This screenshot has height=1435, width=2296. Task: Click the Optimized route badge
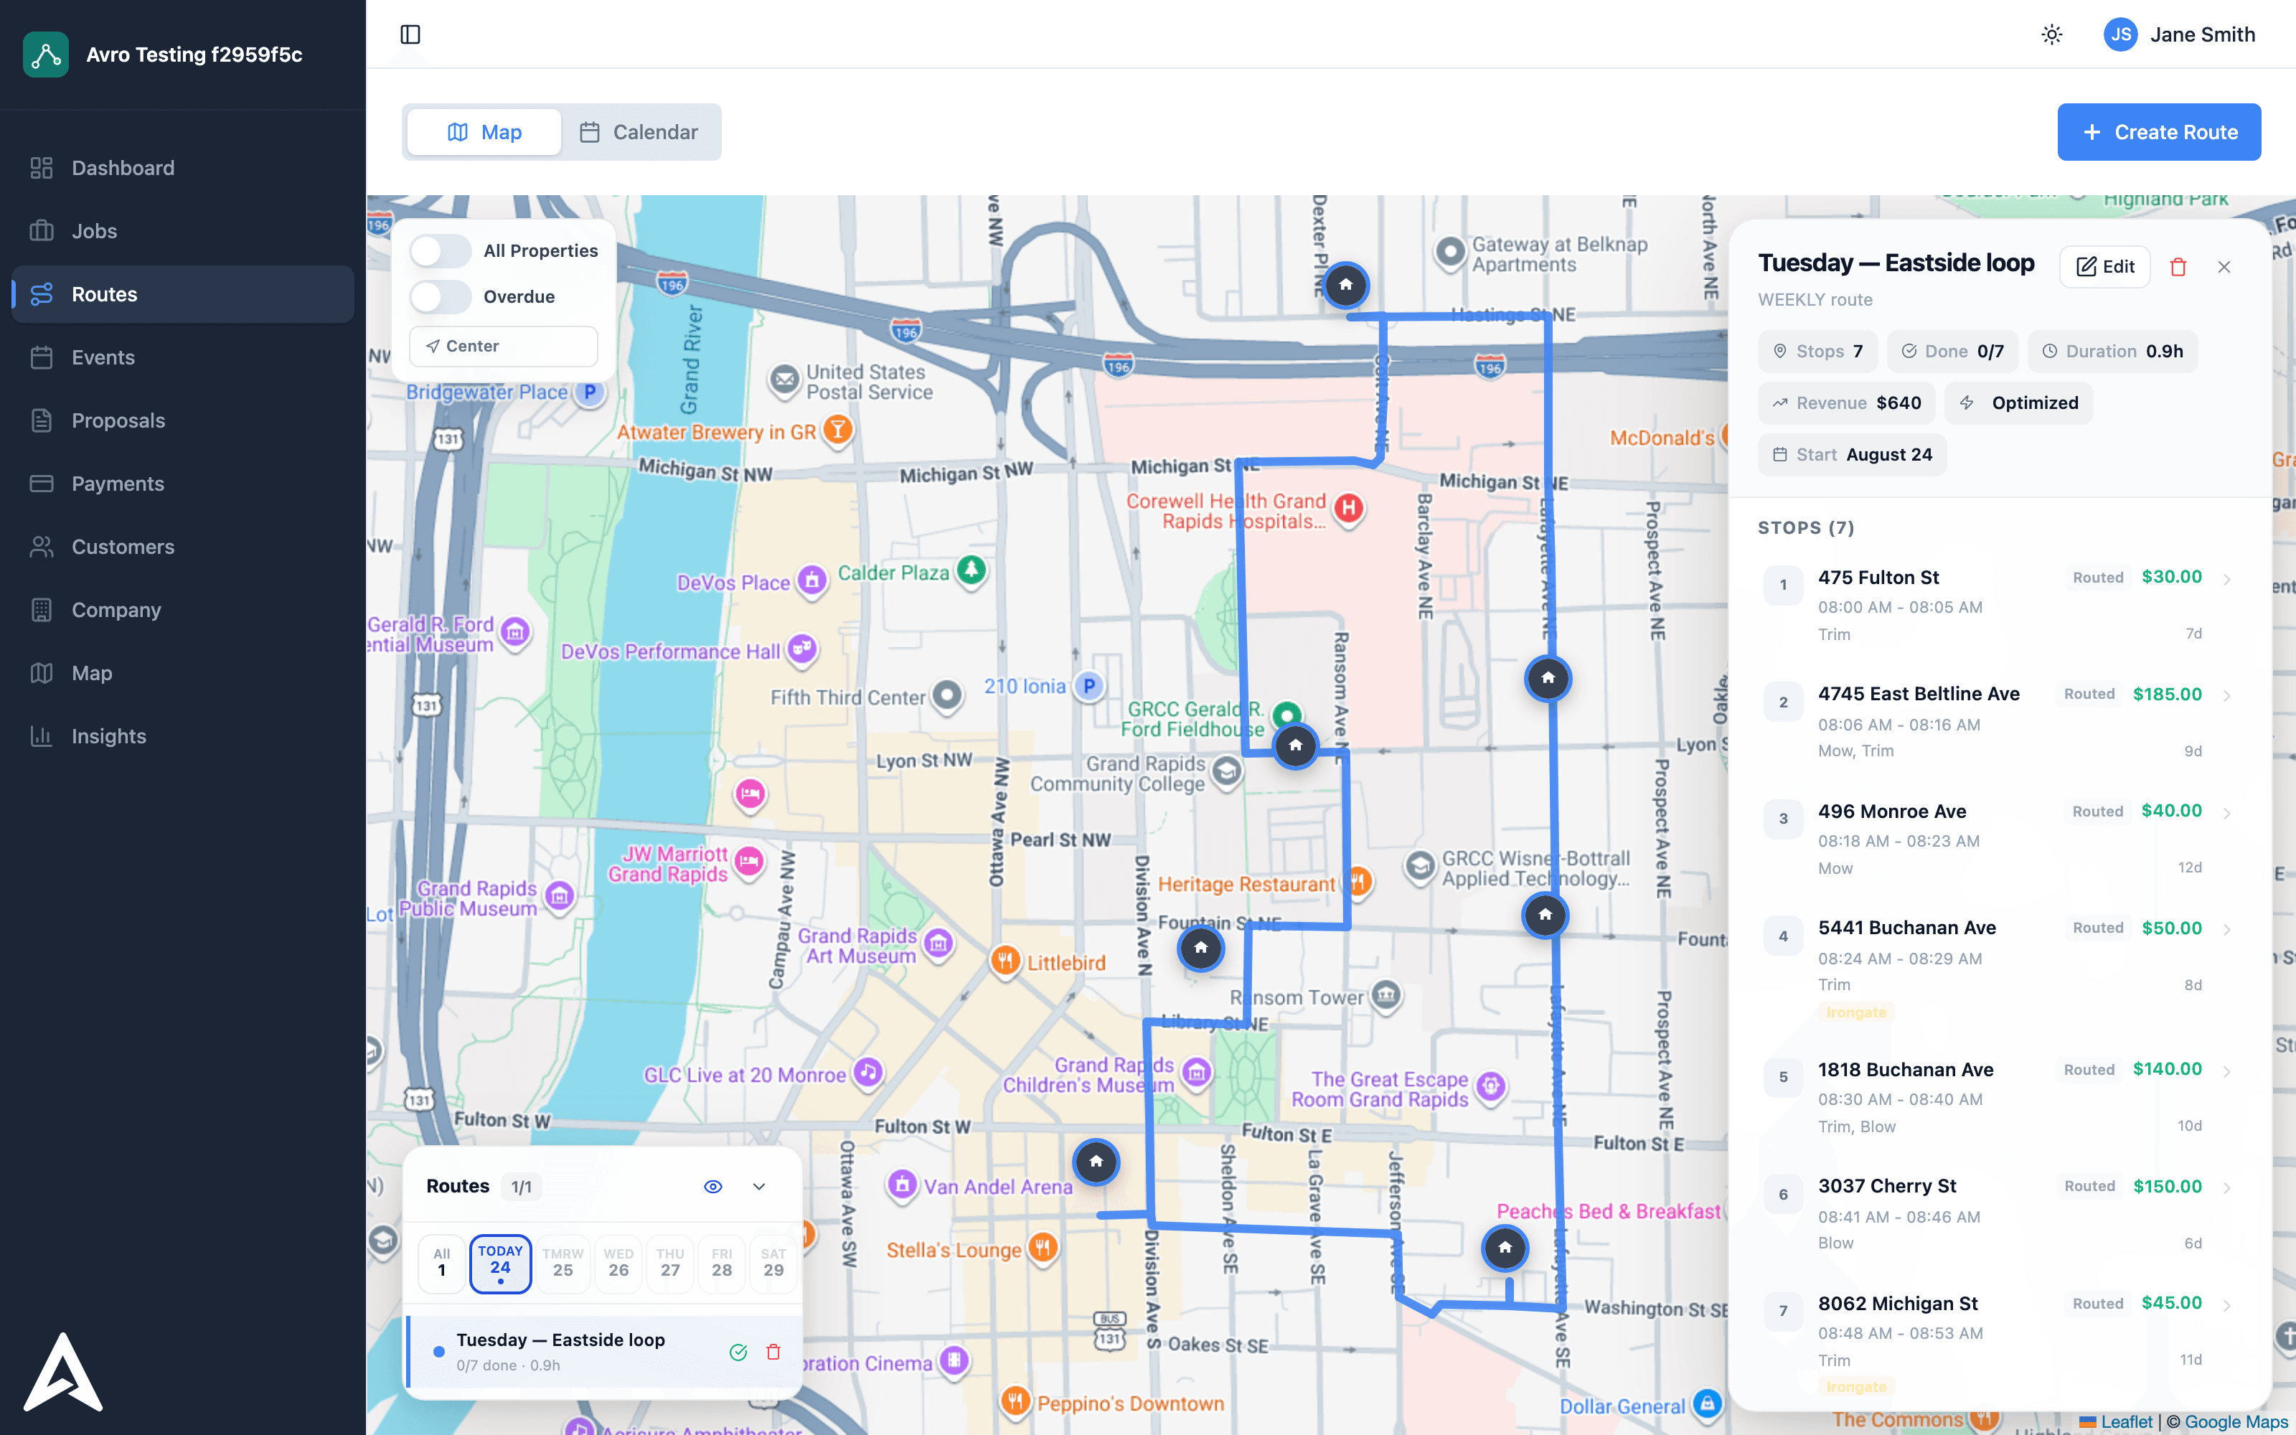coord(2019,403)
